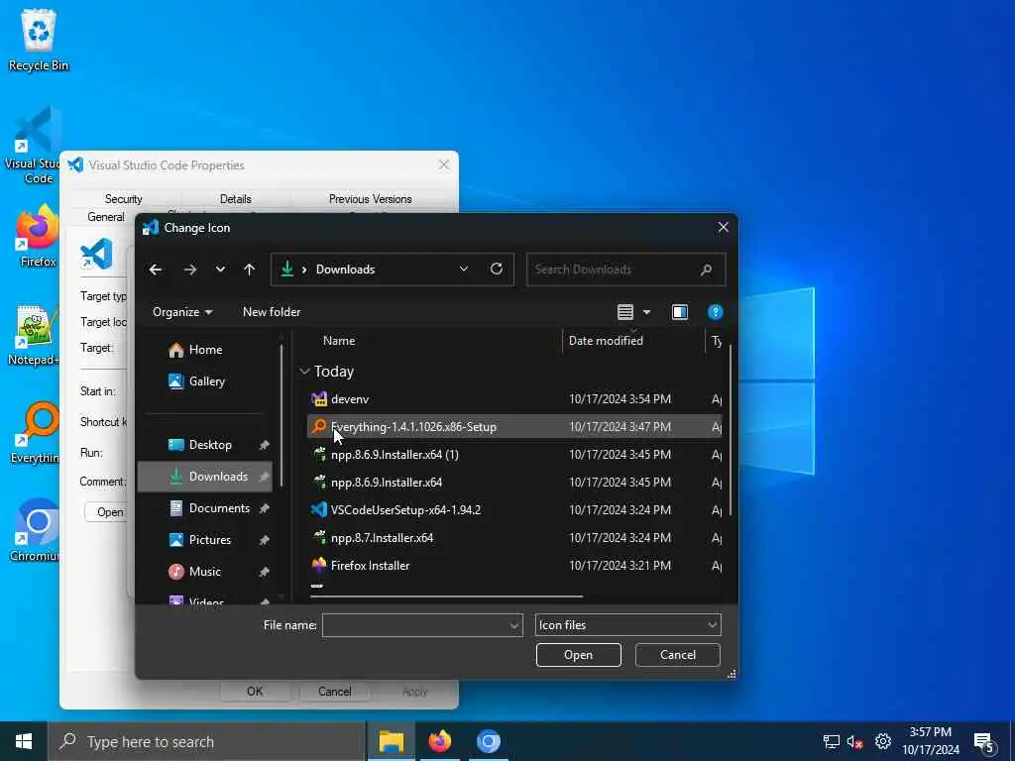Open File Explorer from the taskbar
Viewport: 1015px width, 761px height.
392,741
